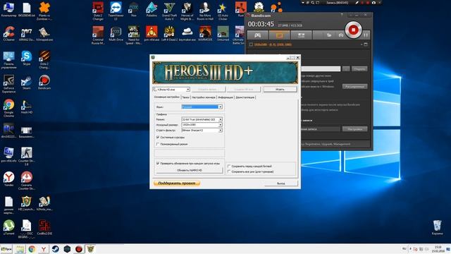This screenshot has width=451, height=254.
Task: Select Bandicam device recording mode icon
Action: click(301, 35)
